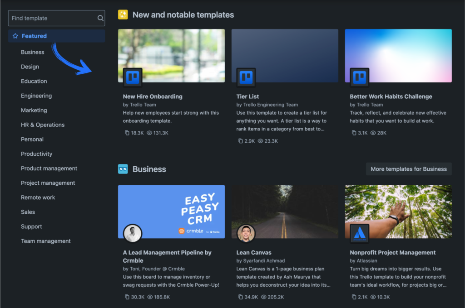This screenshot has width=465, height=308.
Task: Click the Business section glasses icon
Action: [123, 169]
